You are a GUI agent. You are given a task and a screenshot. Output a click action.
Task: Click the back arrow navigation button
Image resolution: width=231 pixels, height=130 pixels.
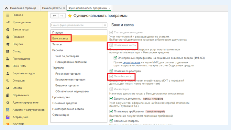54,16
